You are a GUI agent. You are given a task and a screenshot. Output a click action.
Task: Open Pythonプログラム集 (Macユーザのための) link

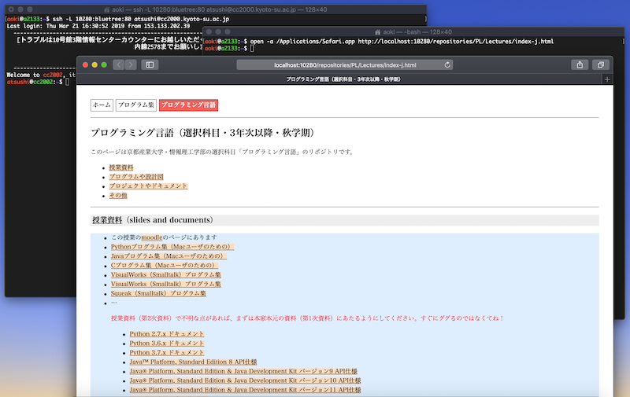tap(172, 247)
